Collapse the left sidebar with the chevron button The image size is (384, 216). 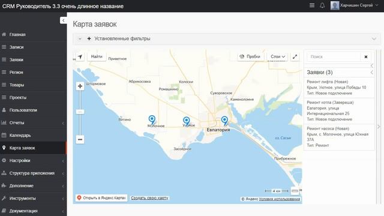click(63, 20)
